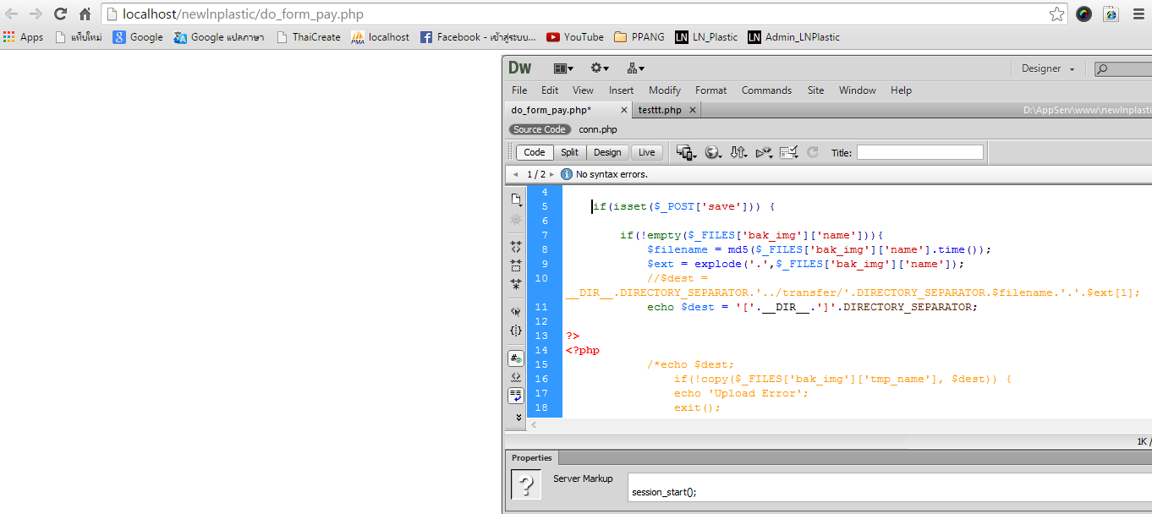The height and width of the screenshot is (514, 1152).
Task: Switch to Code view
Action: coord(535,152)
